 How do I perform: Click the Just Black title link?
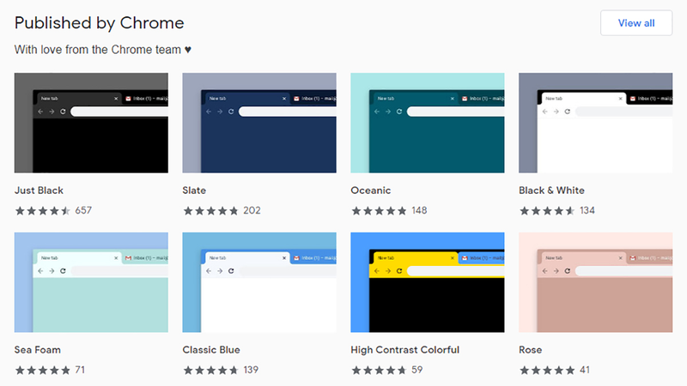pos(39,190)
